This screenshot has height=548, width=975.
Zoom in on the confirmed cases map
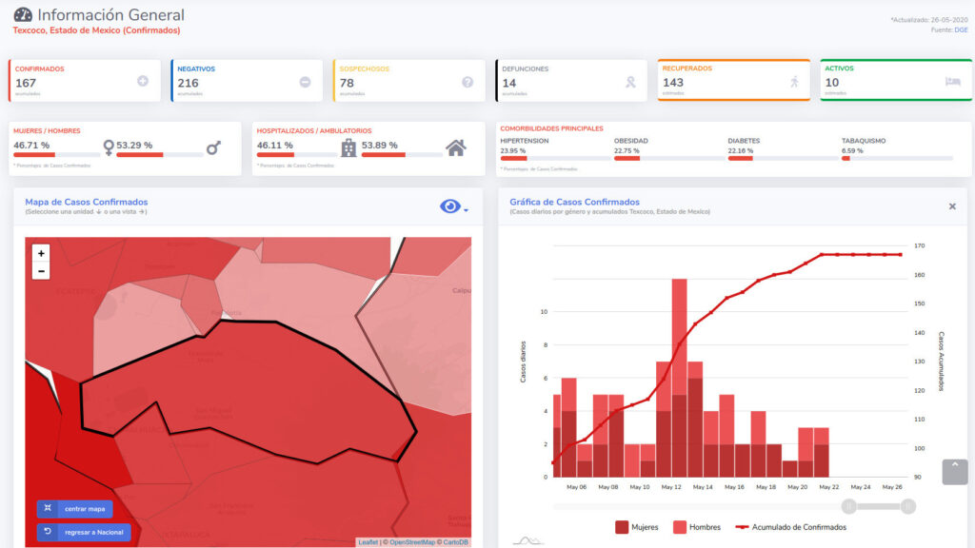(41, 253)
